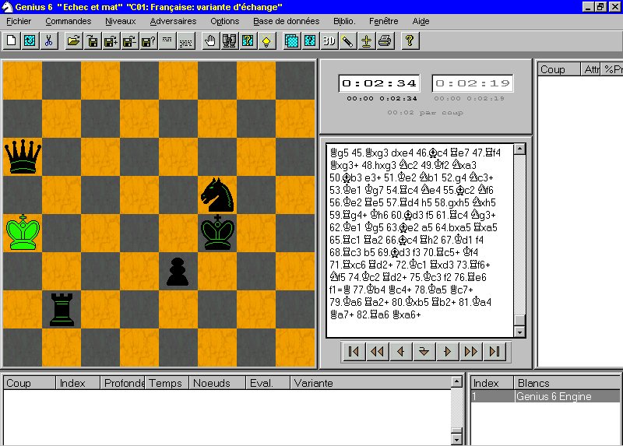Click the black queen on the board
Screen dimensions: 623x446
tap(23, 156)
